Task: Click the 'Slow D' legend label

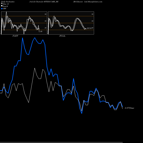Action: [6, 4]
